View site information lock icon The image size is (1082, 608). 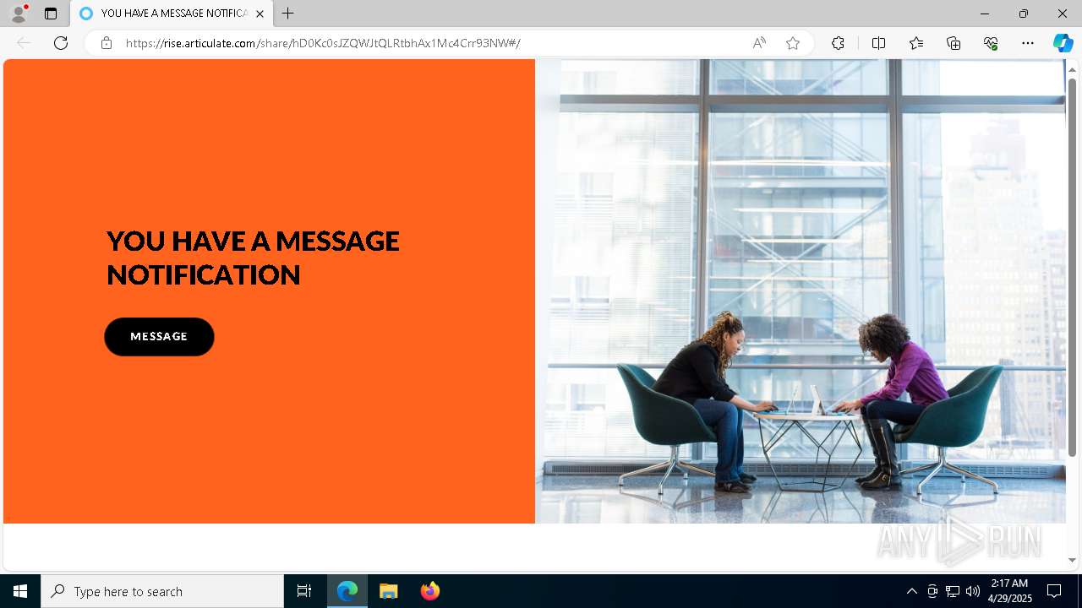click(x=106, y=43)
